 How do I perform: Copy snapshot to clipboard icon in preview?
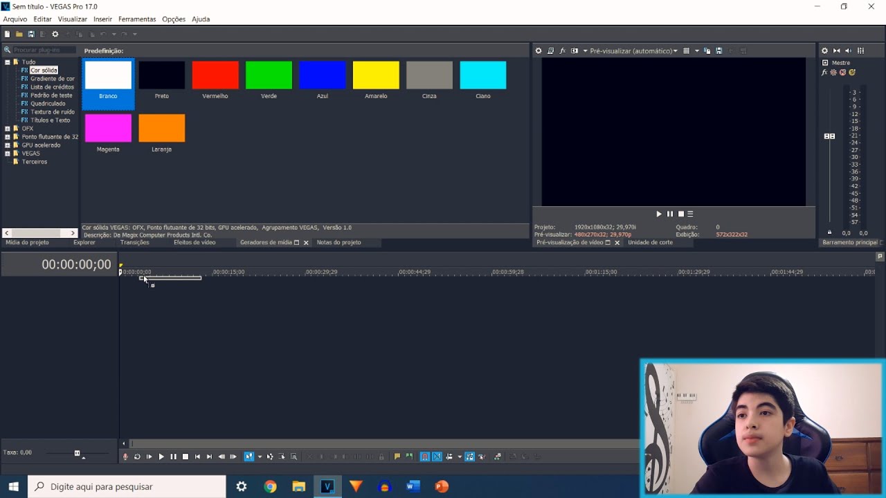tap(707, 50)
